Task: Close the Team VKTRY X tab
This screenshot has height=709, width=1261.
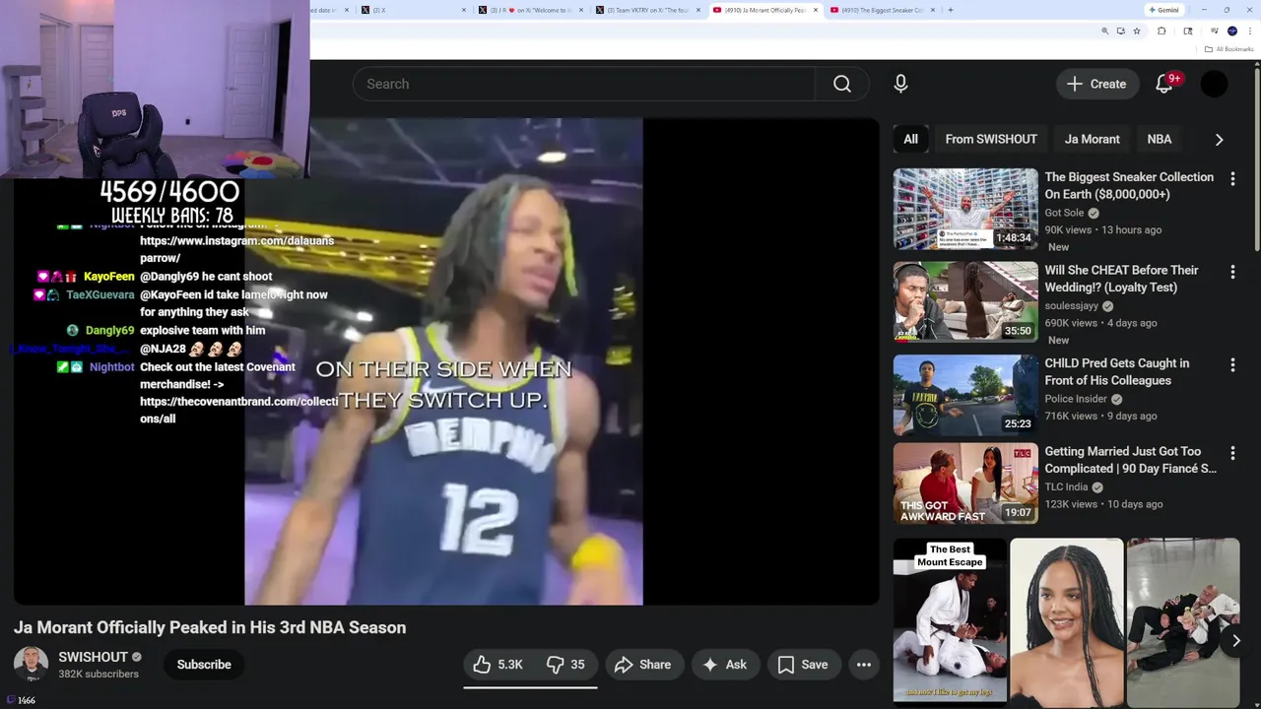Action: pos(698,10)
